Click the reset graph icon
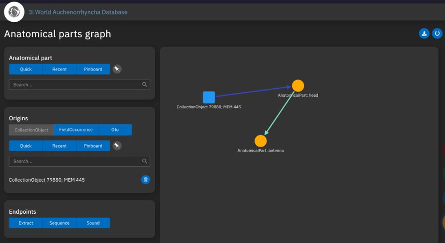The image size is (445, 243). pyautogui.click(x=437, y=33)
